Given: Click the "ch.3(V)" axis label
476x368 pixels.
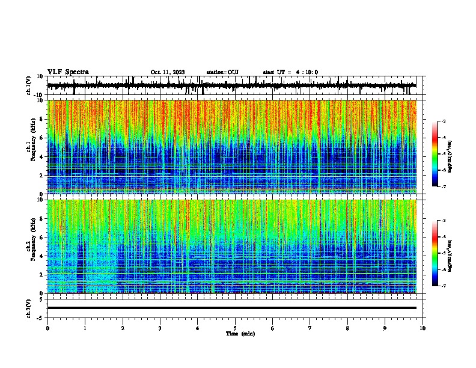Looking at the screenshot, I should click(29, 308).
